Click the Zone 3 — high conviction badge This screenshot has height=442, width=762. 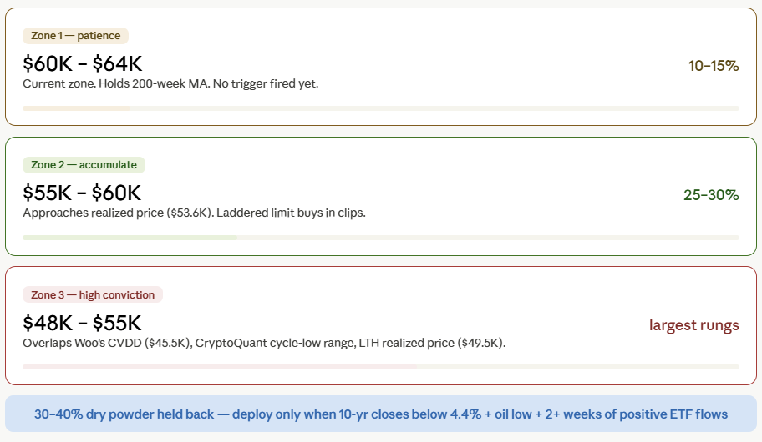click(x=93, y=294)
